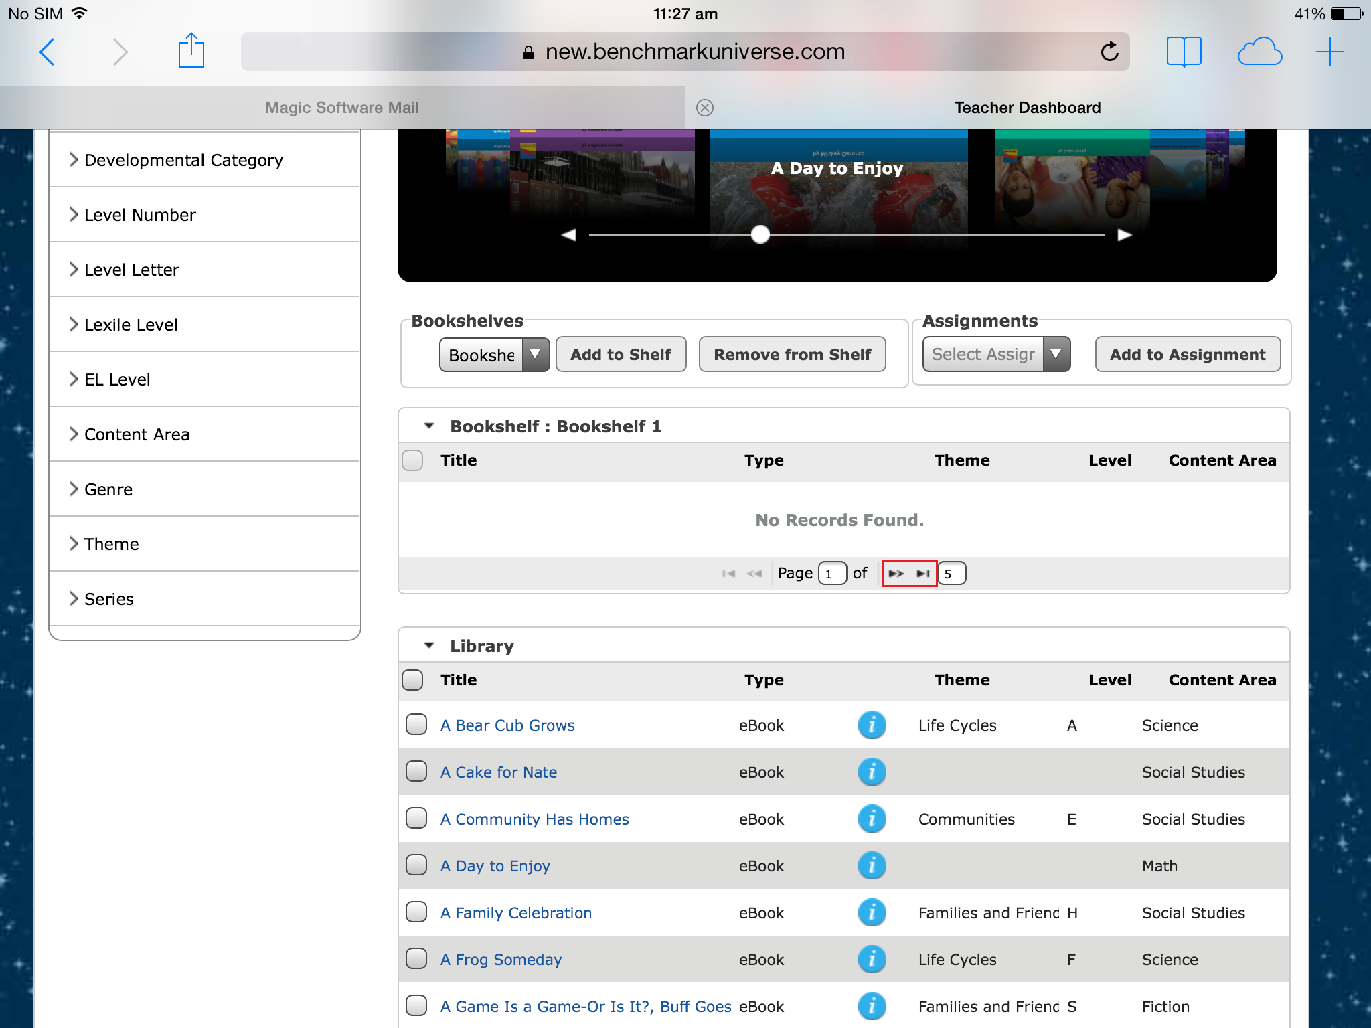This screenshot has width=1371, height=1028.
Task: Check A Community Has Homes row
Action: (416, 818)
